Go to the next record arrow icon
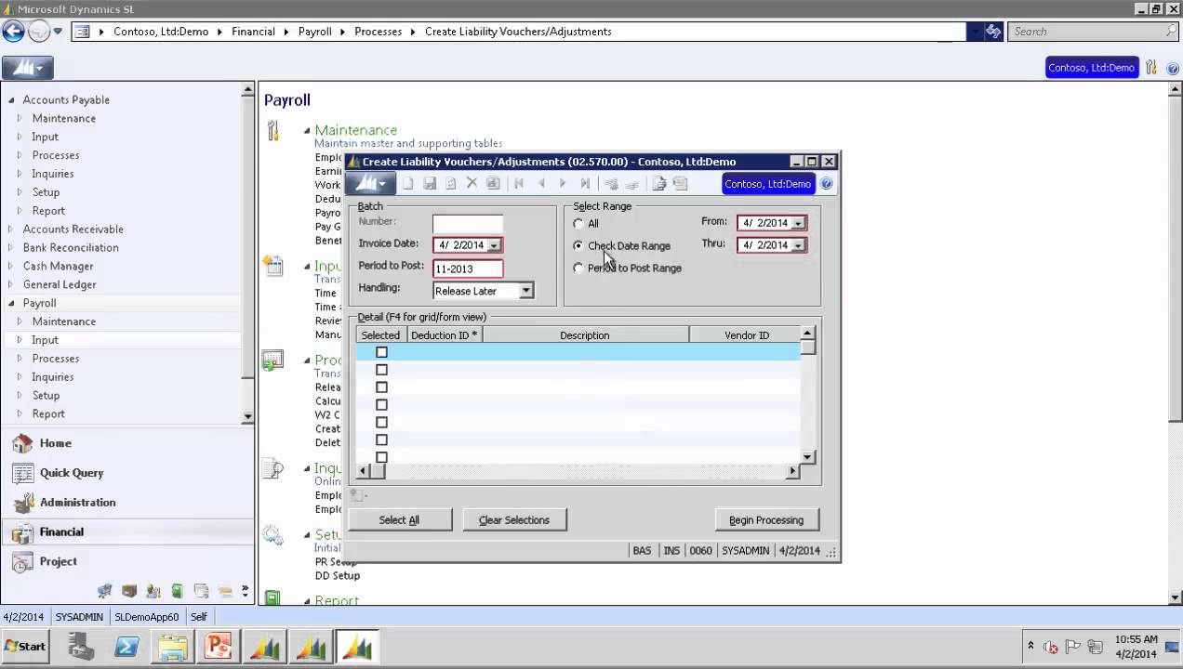Image resolution: width=1183 pixels, height=669 pixels. coord(563,184)
